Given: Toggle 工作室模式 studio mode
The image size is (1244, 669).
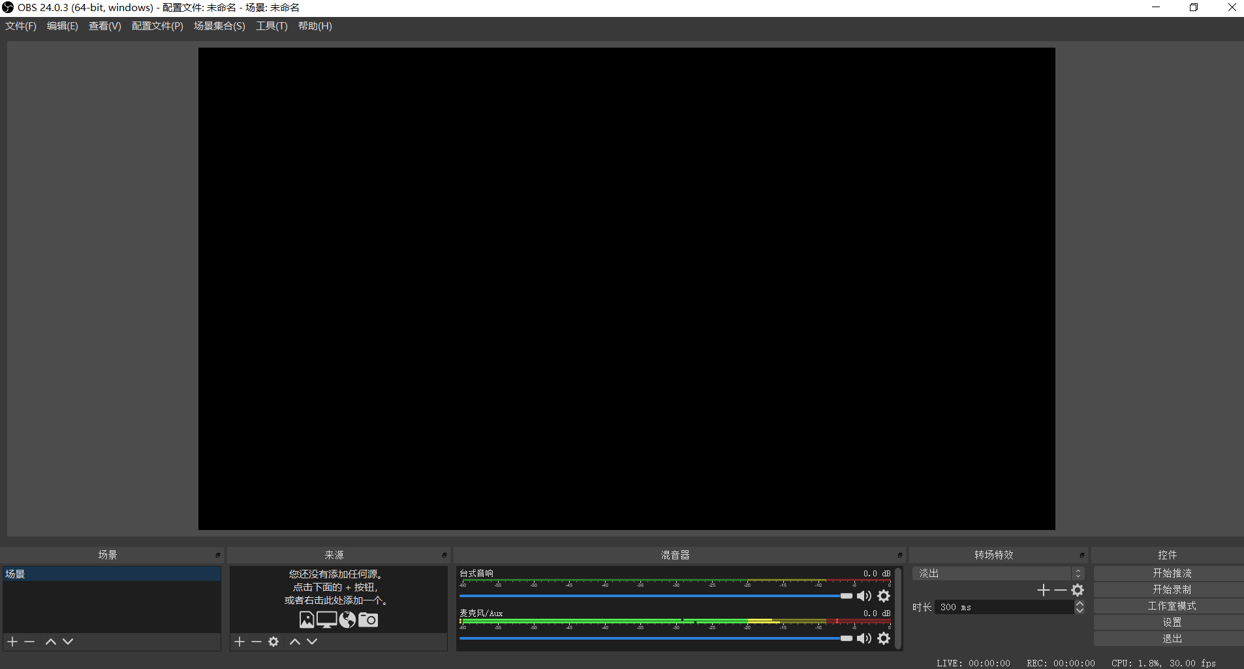Looking at the screenshot, I should click(x=1172, y=606).
